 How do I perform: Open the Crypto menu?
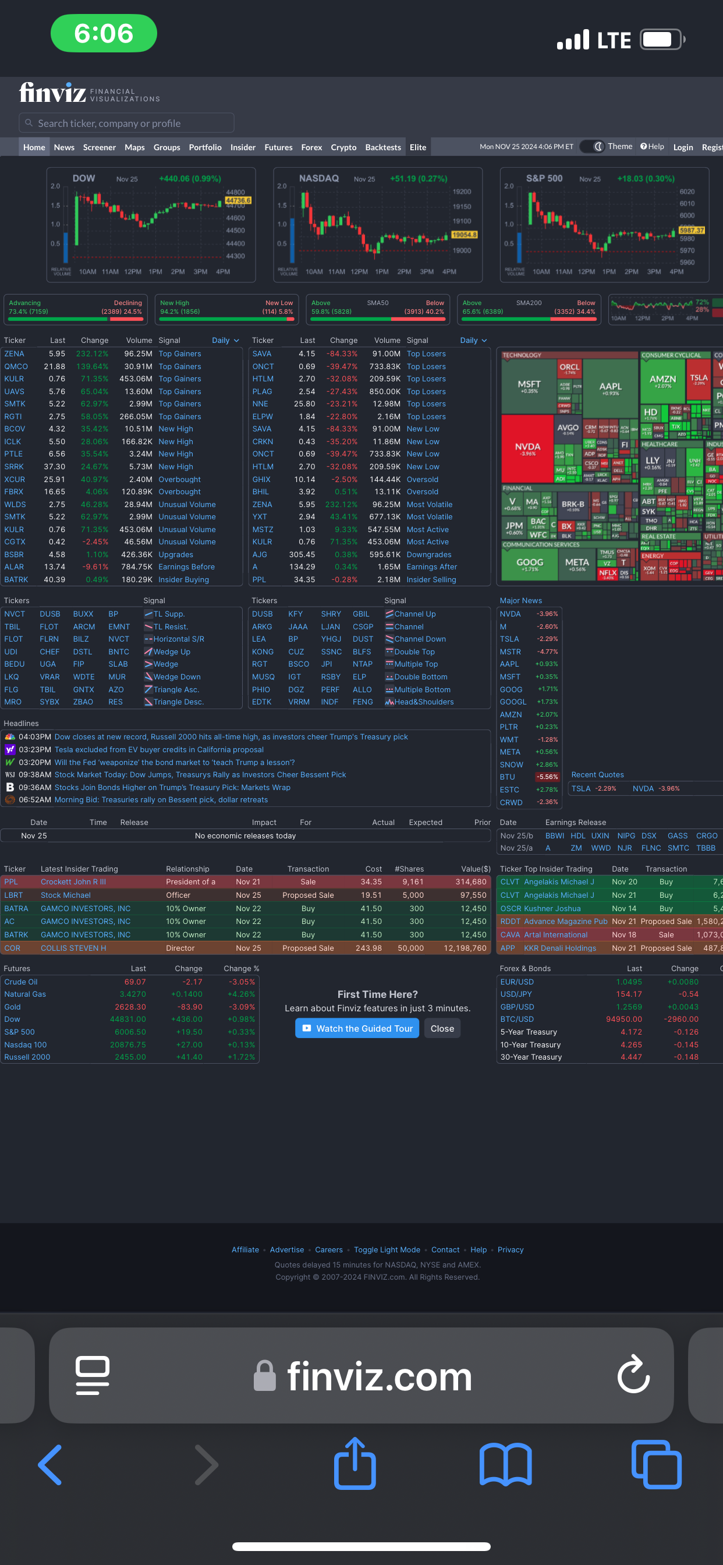click(x=343, y=147)
